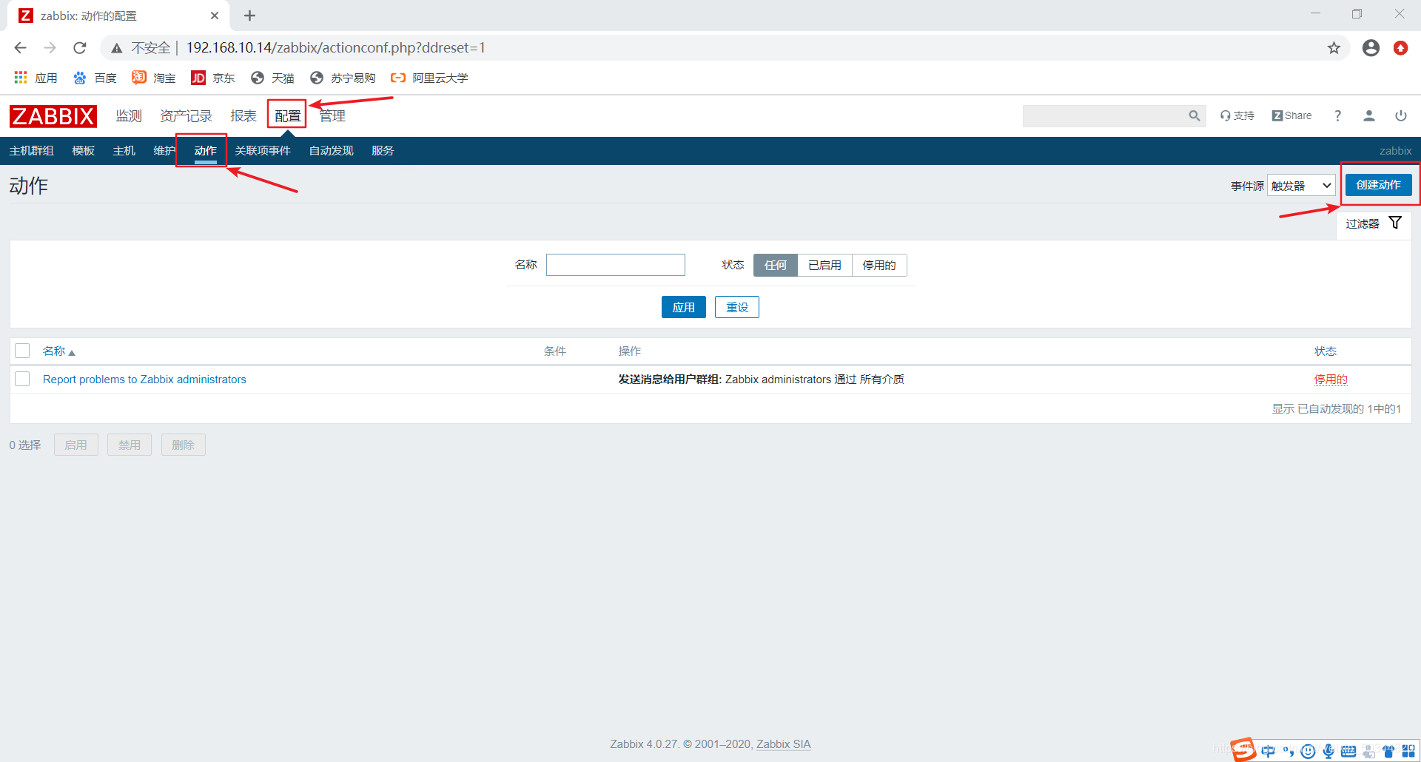Open the Support (支持) headset link

(1237, 115)
